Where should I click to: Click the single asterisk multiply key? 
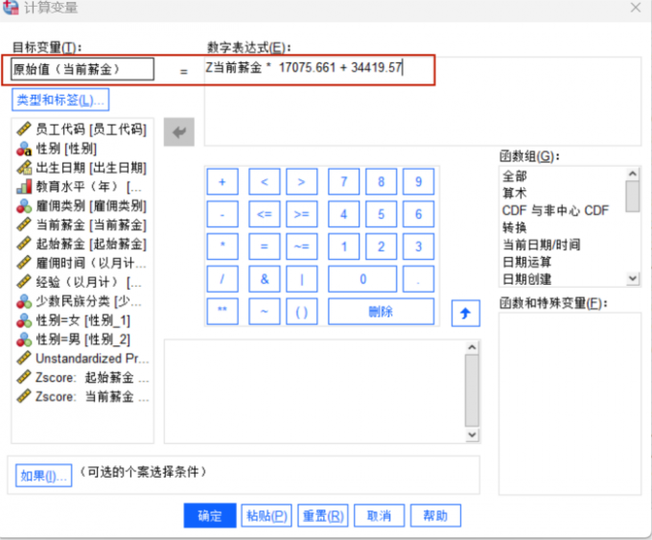pos(222,247)
